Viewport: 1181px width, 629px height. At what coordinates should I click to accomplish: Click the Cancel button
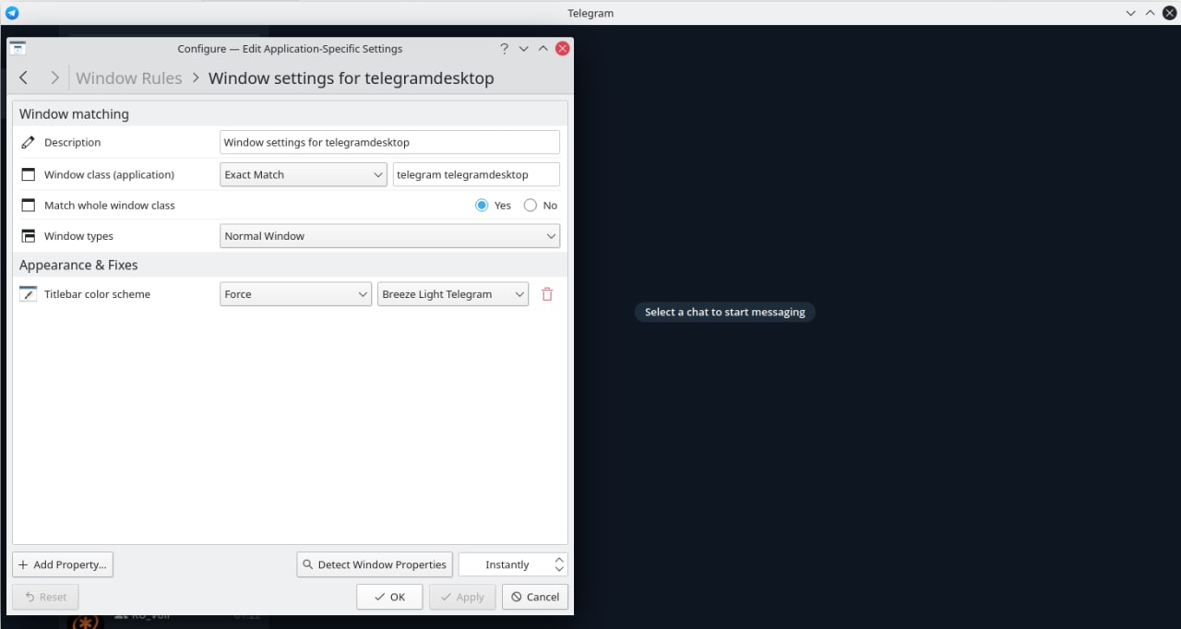[x=535, y=597]
